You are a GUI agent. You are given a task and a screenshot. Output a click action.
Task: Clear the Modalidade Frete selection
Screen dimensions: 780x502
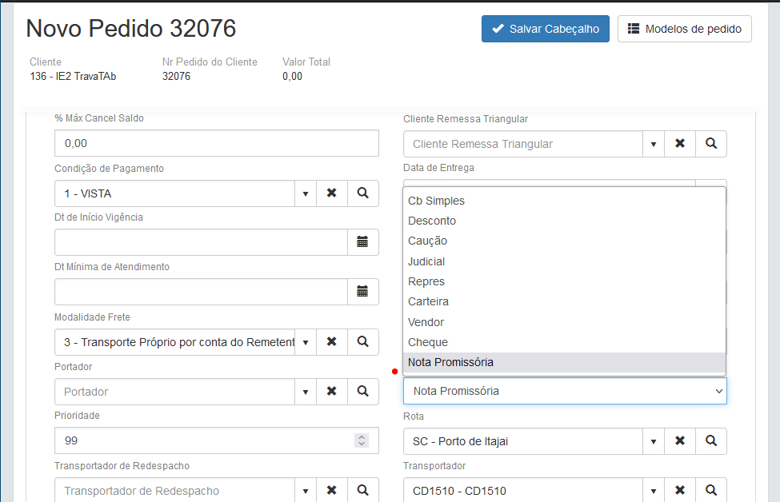332,342
